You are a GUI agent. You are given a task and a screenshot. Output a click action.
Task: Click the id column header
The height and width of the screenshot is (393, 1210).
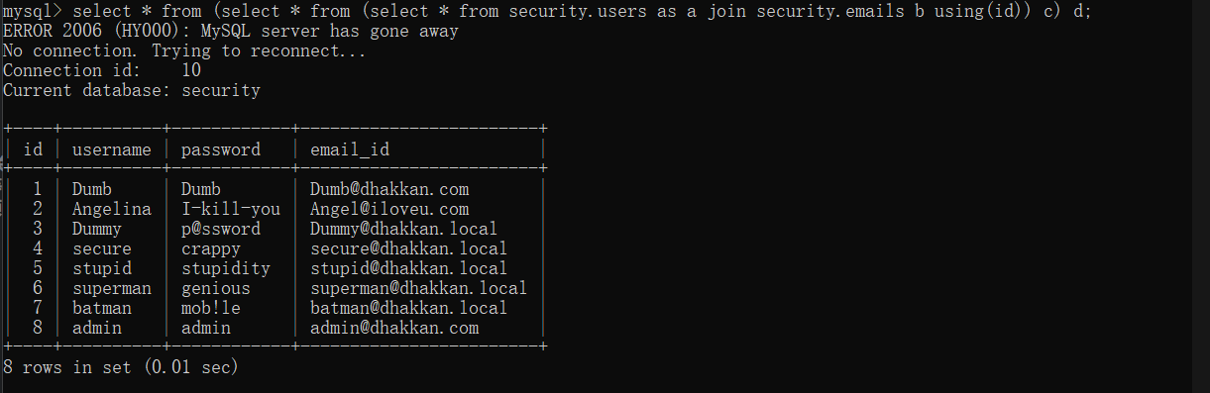[x=33, y=150]
